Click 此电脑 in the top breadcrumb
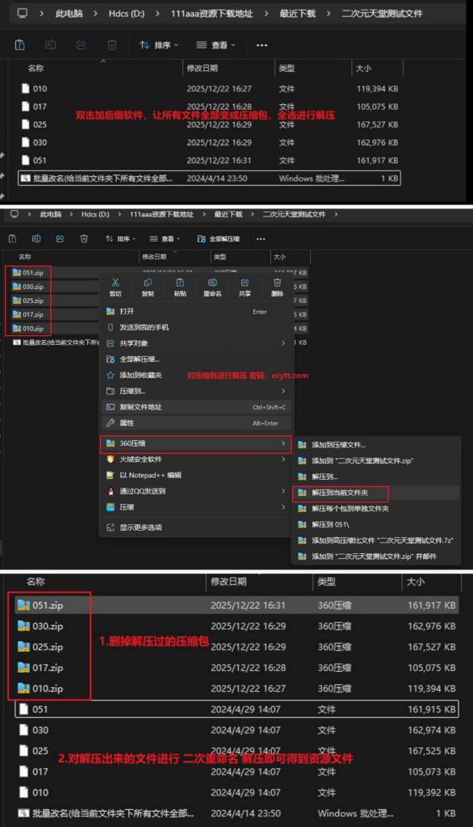 point(69,13)
